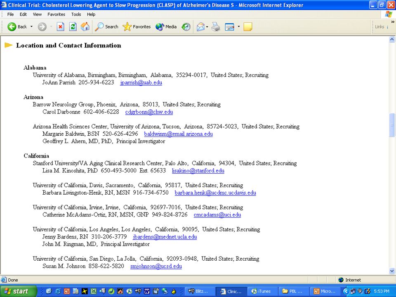This screenshot has width=396, height=297.
Task: Click the Internet zone status indicator
Action: pos(350,280)
